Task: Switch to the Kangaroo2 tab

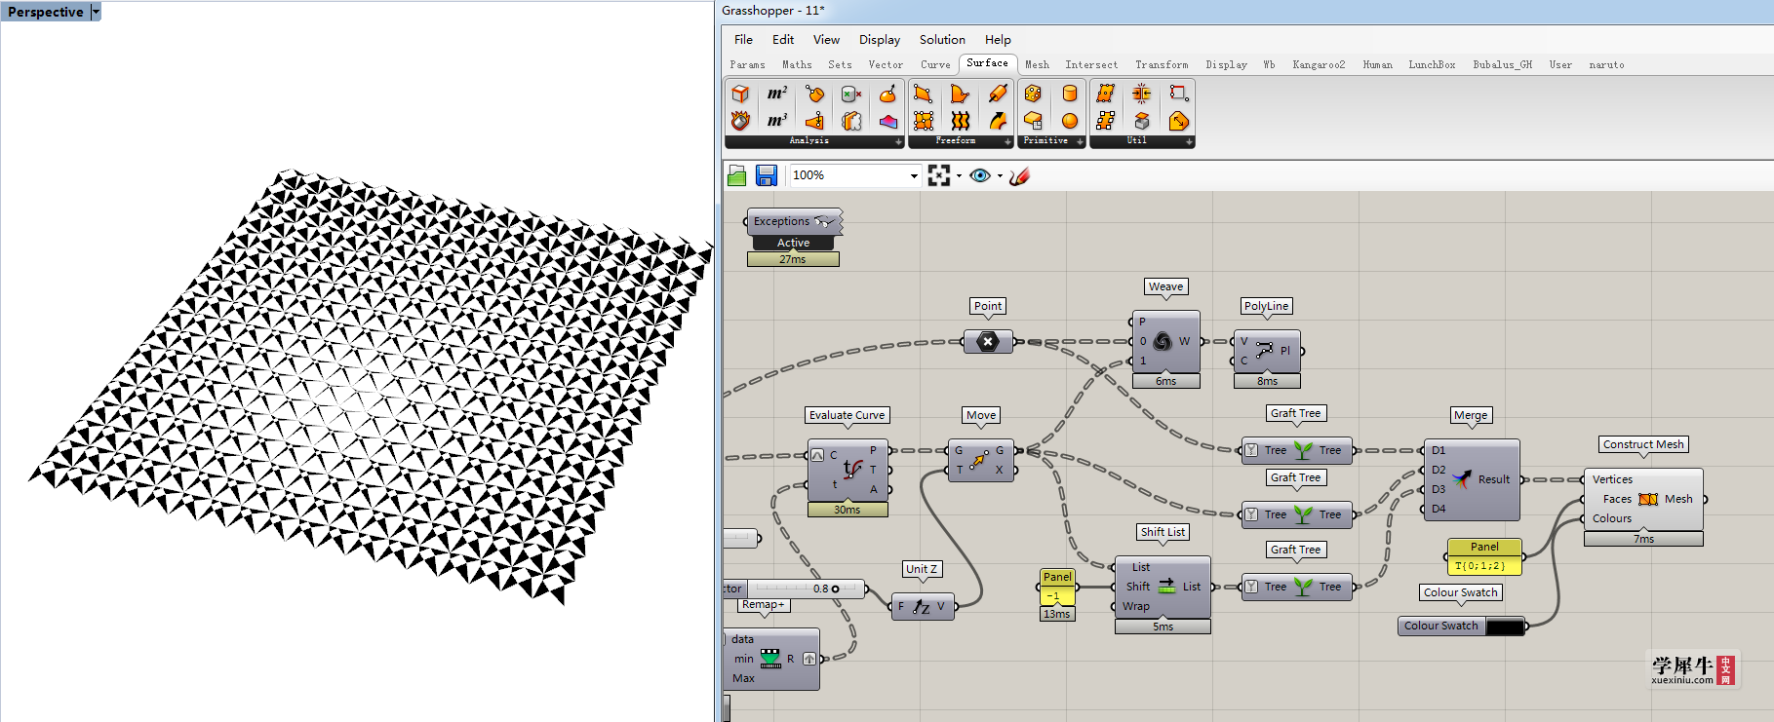Action: 1319,64
